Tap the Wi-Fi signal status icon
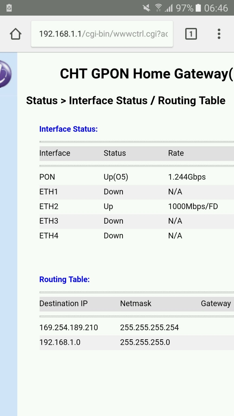 point(158,8)
